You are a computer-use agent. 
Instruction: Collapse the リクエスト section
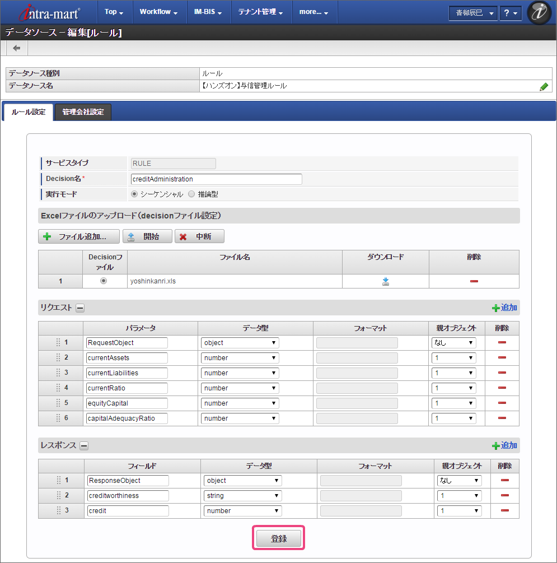click(x=81, y=308)
